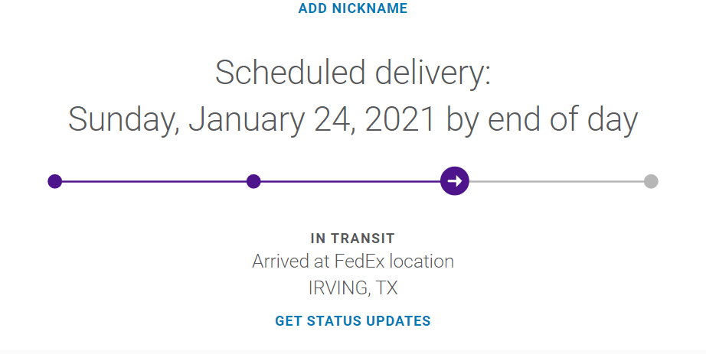706x354 pixels.
Task: Click the word "delivery:" in the heading
Action: (433, 73)
